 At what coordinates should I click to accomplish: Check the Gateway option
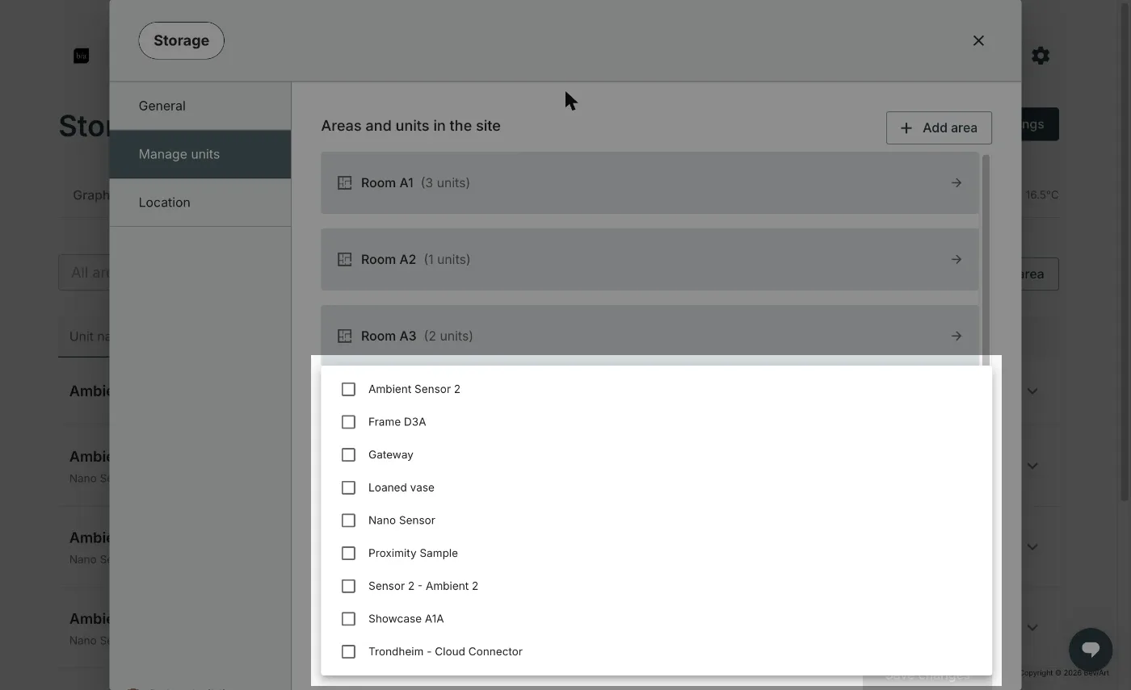coord(348,455)
